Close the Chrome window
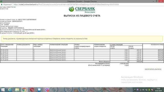The width and height of the screenshot is (164, 92). point(161,1)
